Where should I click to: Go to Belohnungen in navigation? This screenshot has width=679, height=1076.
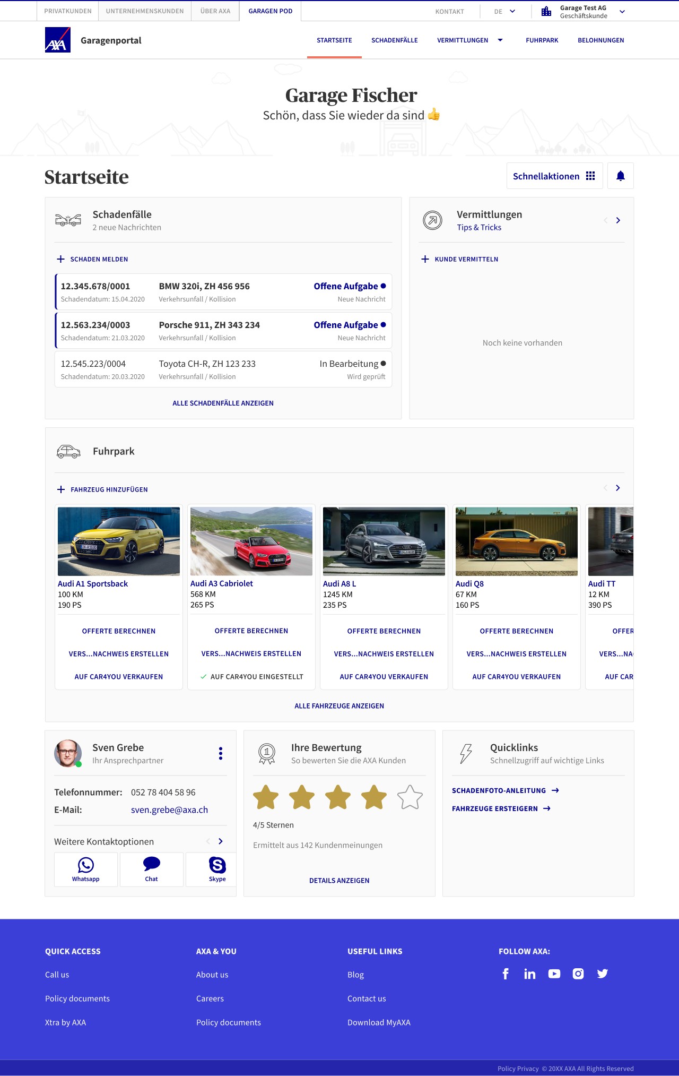point(601,40)
